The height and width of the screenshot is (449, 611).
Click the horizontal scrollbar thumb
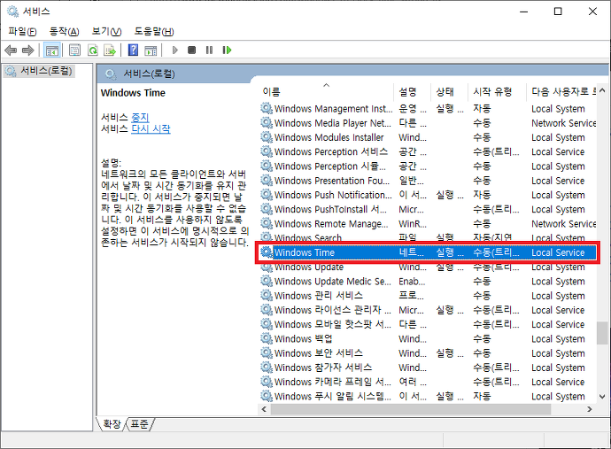coord(411,409)
